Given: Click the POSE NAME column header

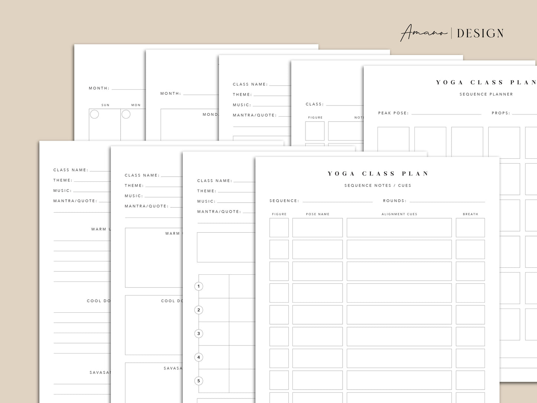Looking at the screenshot, I should tap(317, 214).
